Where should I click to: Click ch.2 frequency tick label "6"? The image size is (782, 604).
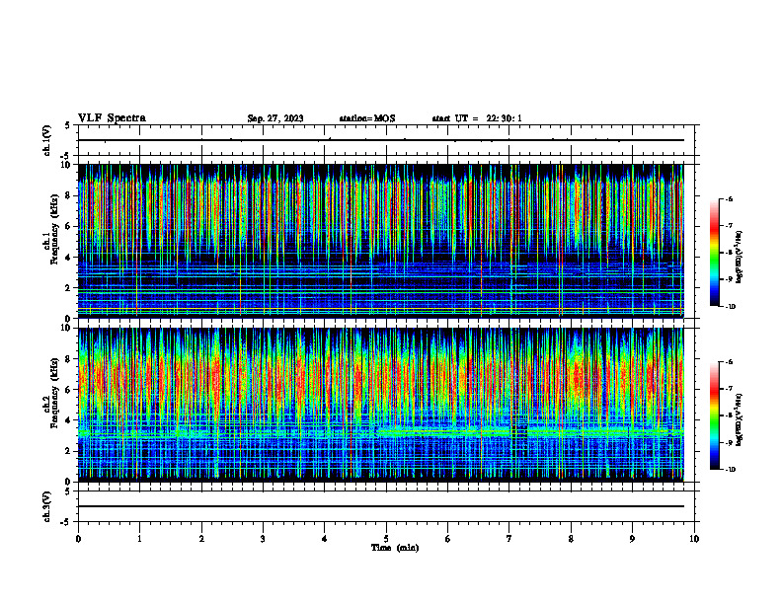(68, 390)
